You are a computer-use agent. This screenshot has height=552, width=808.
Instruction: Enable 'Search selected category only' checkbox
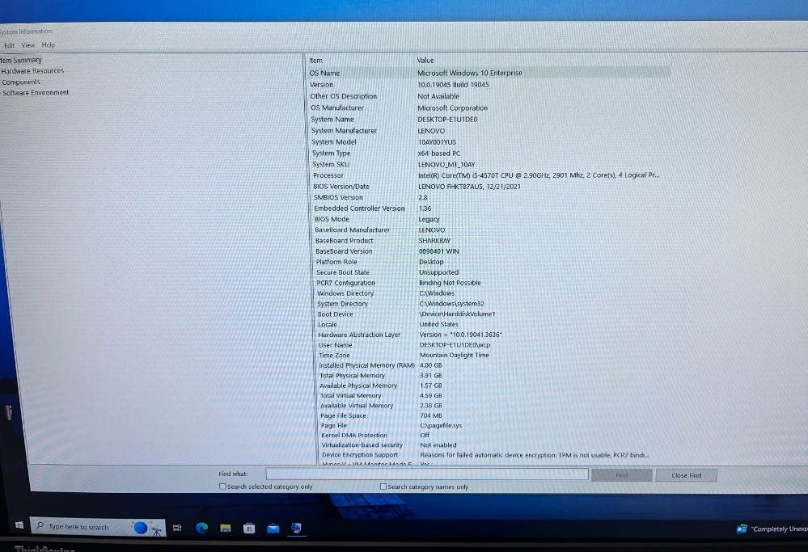[223, 487]
